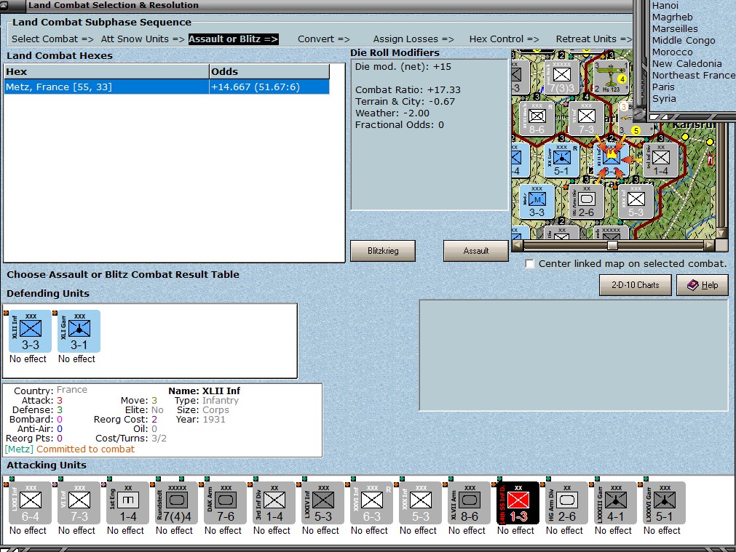Select the 1st Eng 1-4 engineer unit
This screenshot has height=552, width=736.
128,503
